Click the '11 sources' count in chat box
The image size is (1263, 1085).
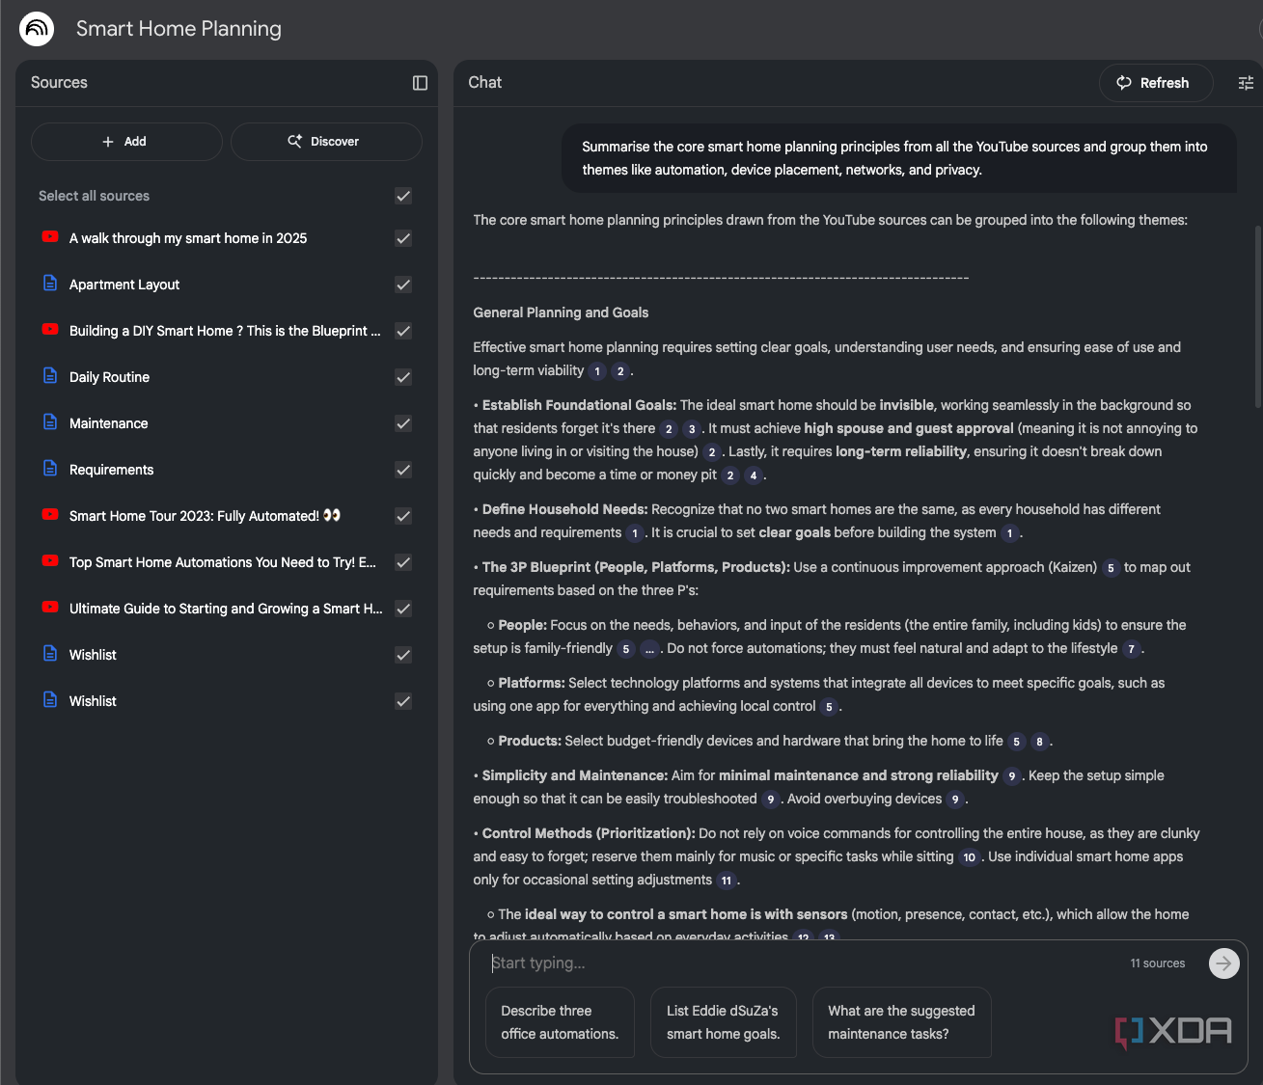pos(1157,963)
